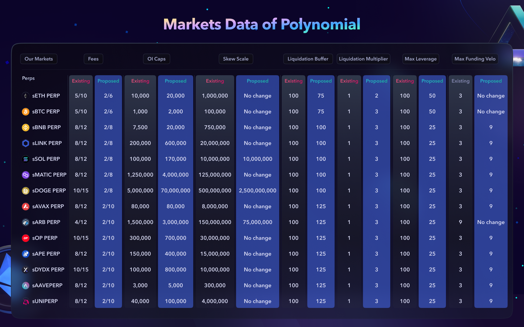Click the Liquidation Buffer header button
The image size is (524, 327).
click(x=308, y=59)
